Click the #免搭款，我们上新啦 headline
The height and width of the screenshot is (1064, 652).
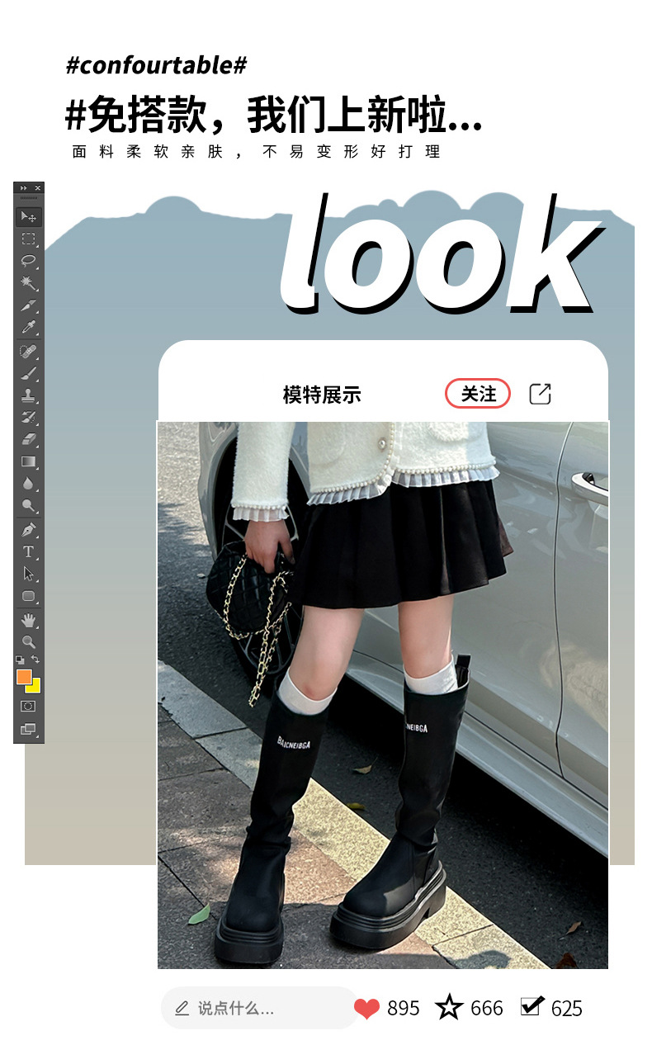point(273,115)
